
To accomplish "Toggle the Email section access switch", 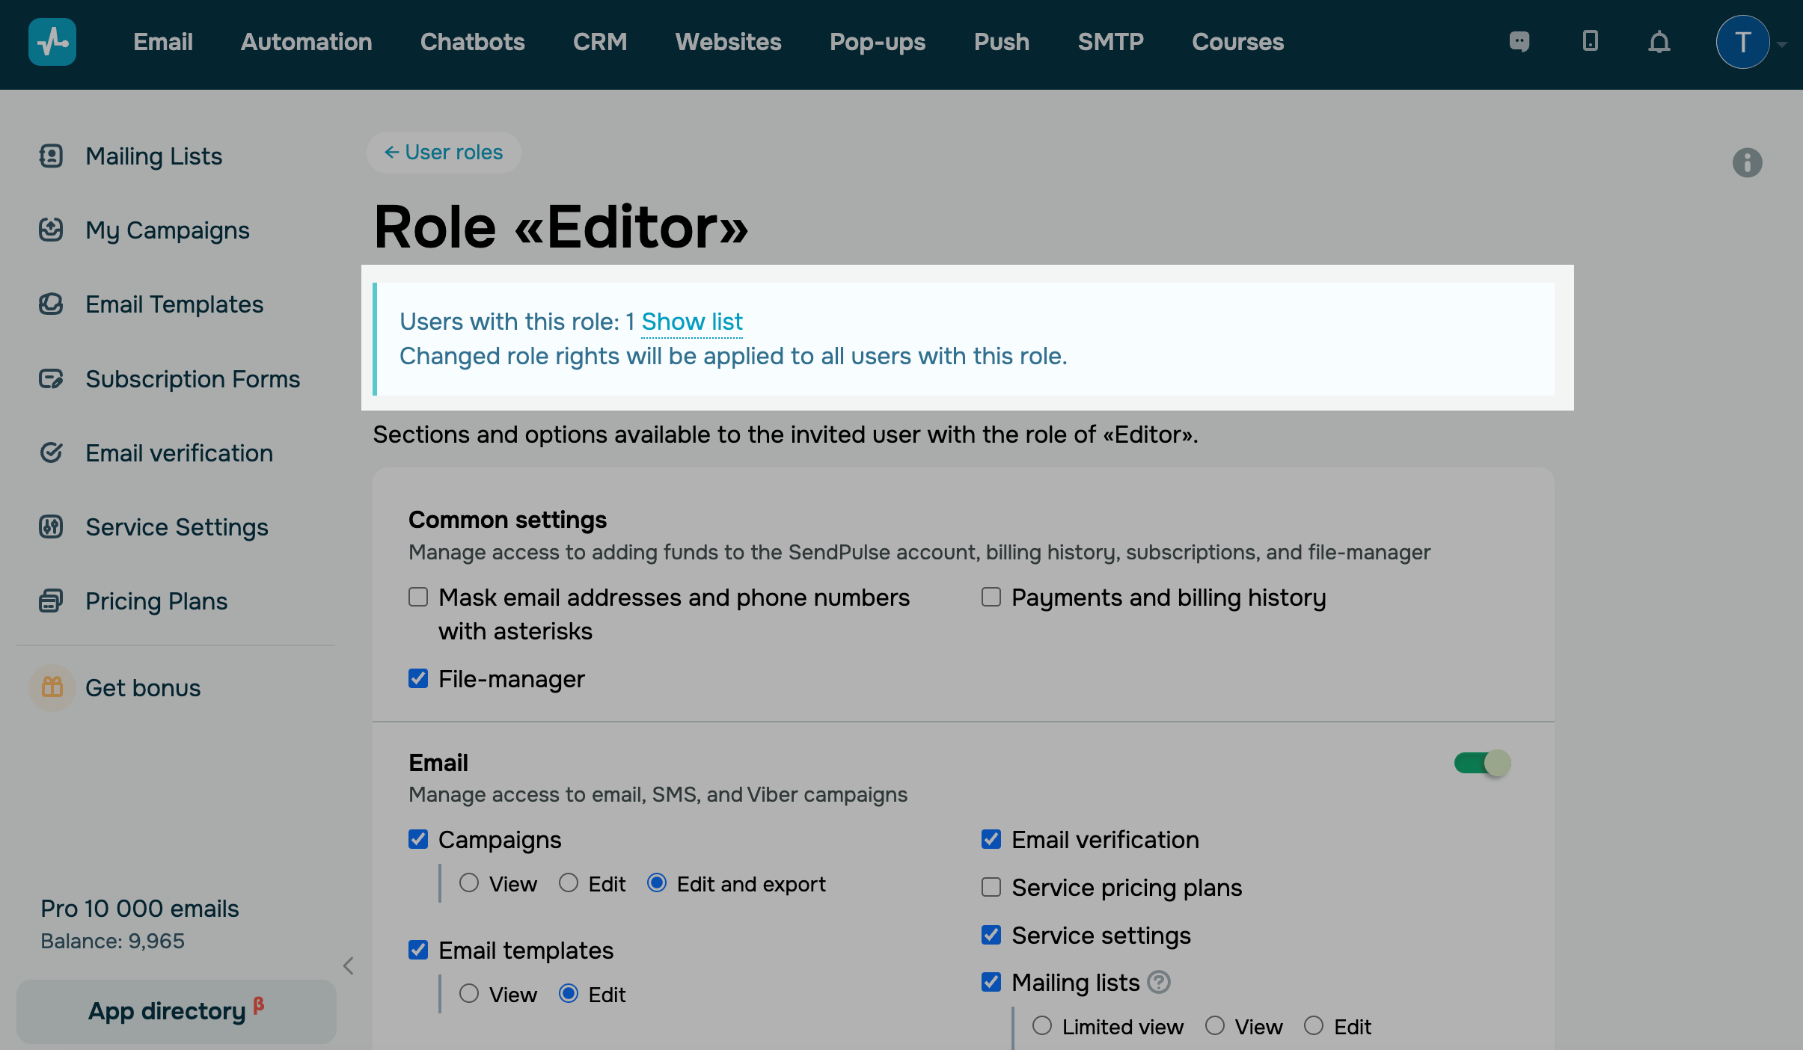I will (1482, 763).
